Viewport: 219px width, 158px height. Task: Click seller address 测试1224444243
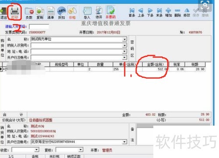tap(42, 136)
